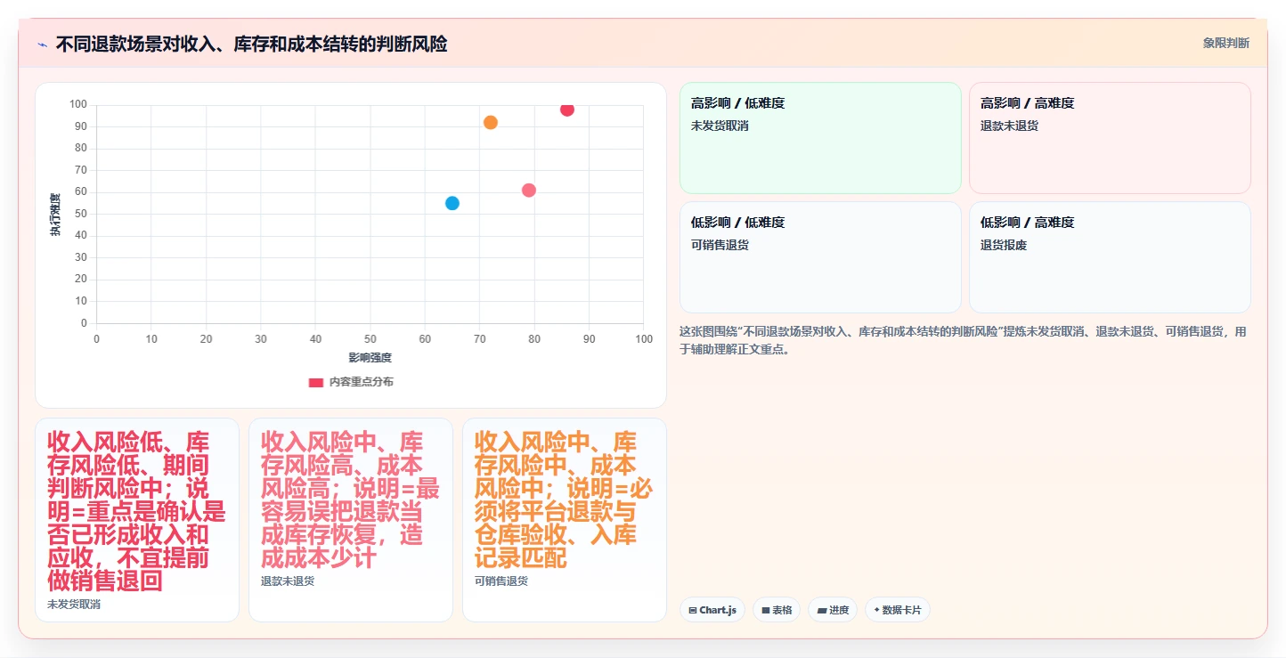Click 可销售退货 inside the 低影响 / 低难度 card

click(x=720, y=245)
